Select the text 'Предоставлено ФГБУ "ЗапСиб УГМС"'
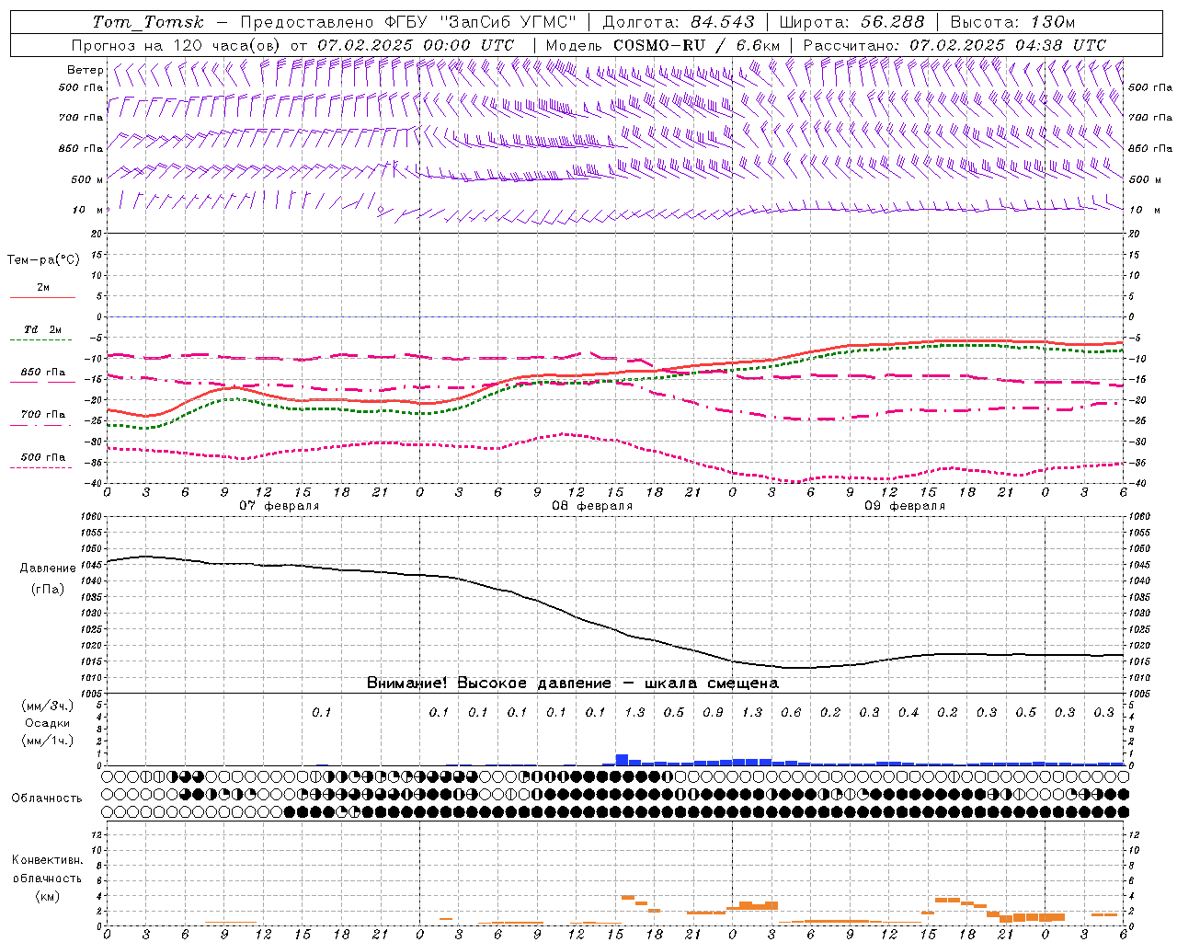 (x=408, y=22)
